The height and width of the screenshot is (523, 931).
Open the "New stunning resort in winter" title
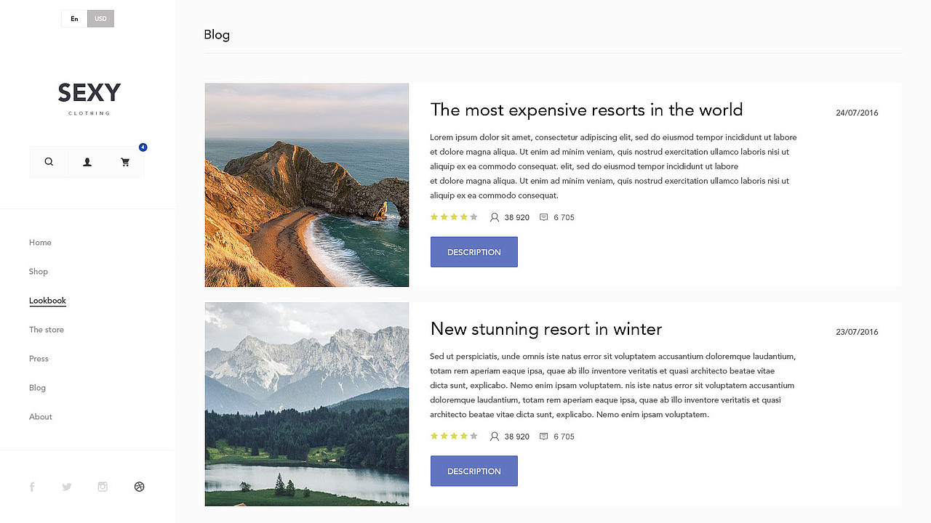pyautogui.click(x=546, y=329)
